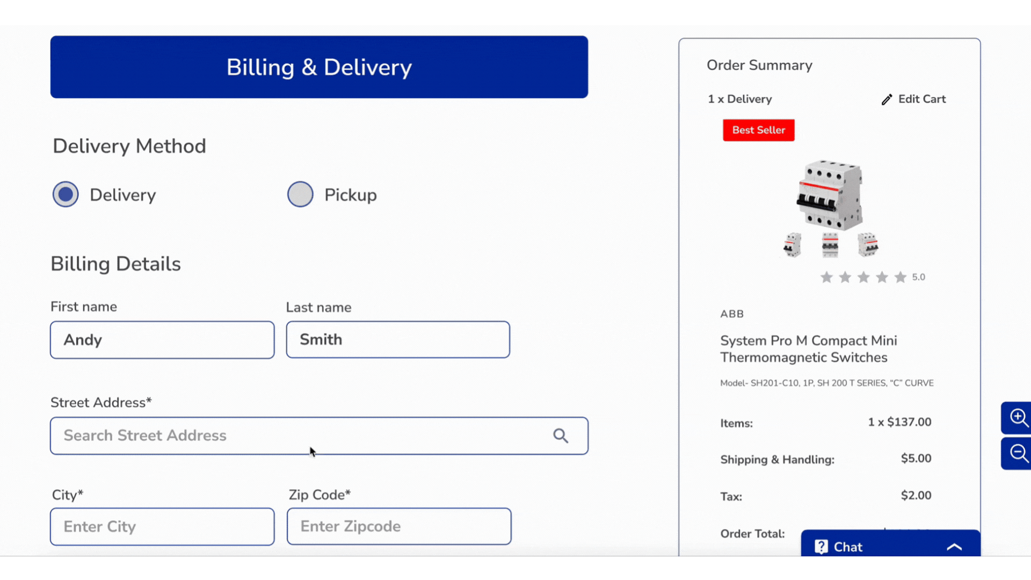Click the Best Seller red badge
The image size is (1031, 580).
758,130
